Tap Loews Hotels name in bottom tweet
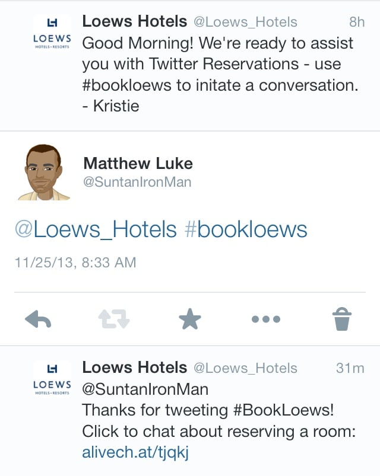 (x=134, y=368)
